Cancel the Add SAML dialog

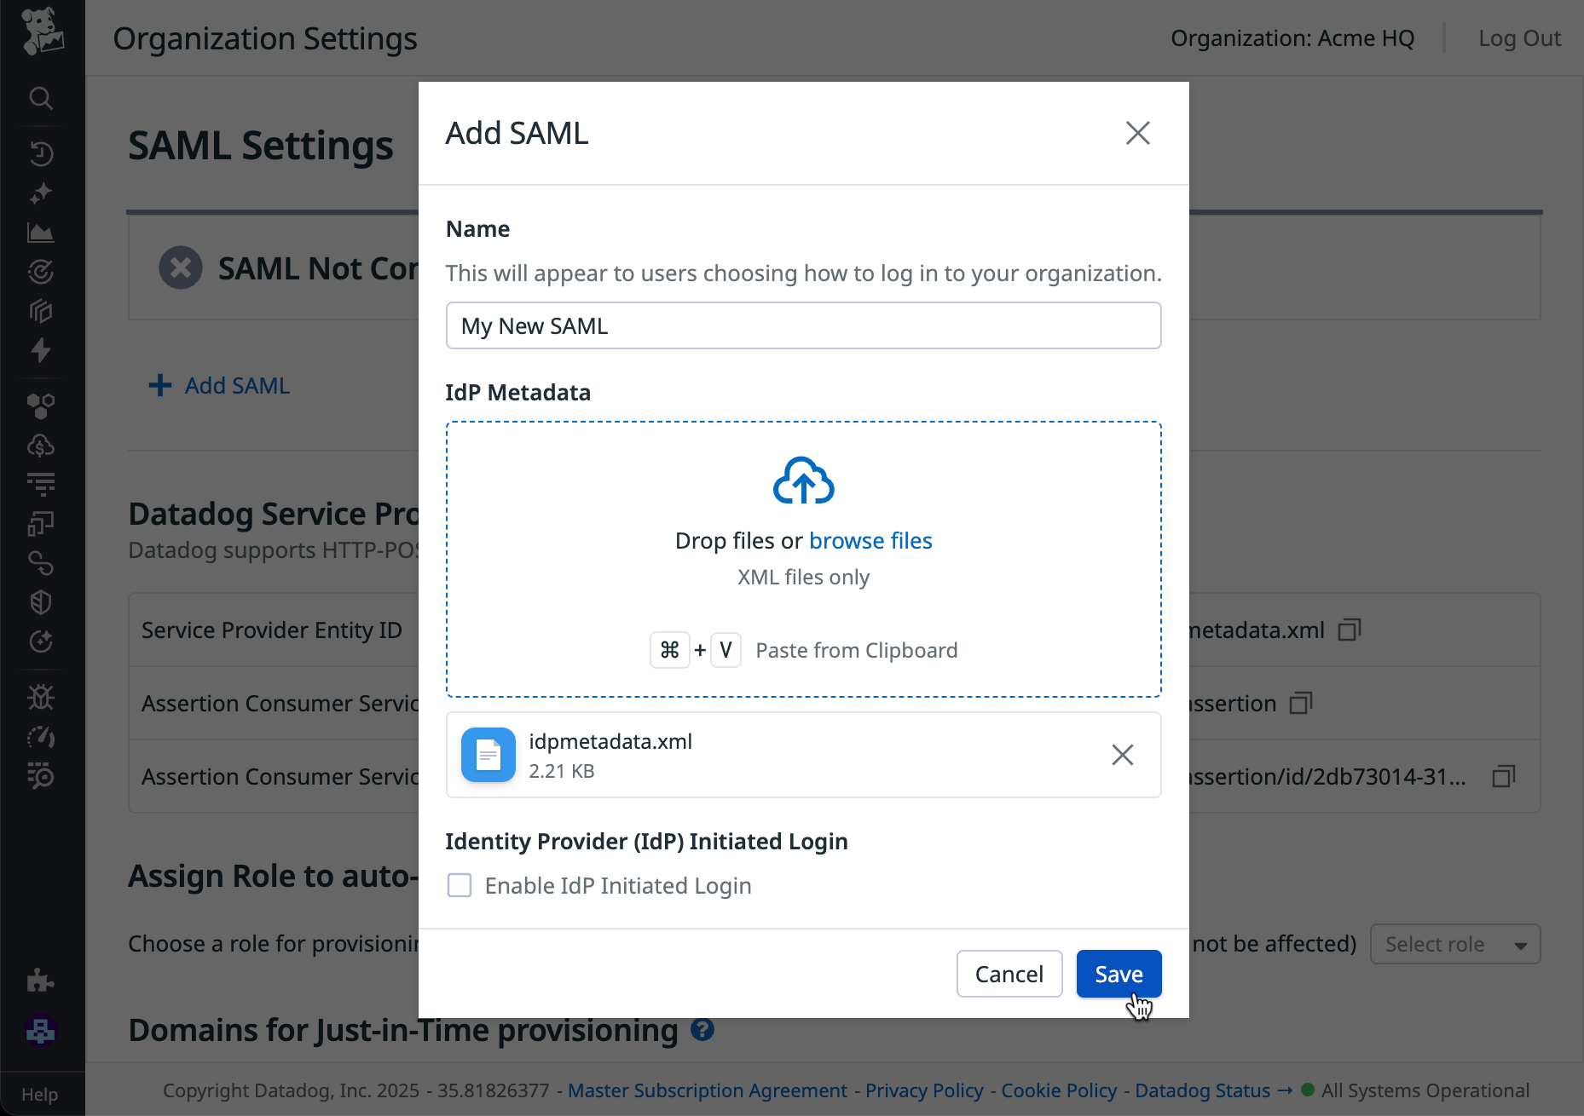point(1009,974)
